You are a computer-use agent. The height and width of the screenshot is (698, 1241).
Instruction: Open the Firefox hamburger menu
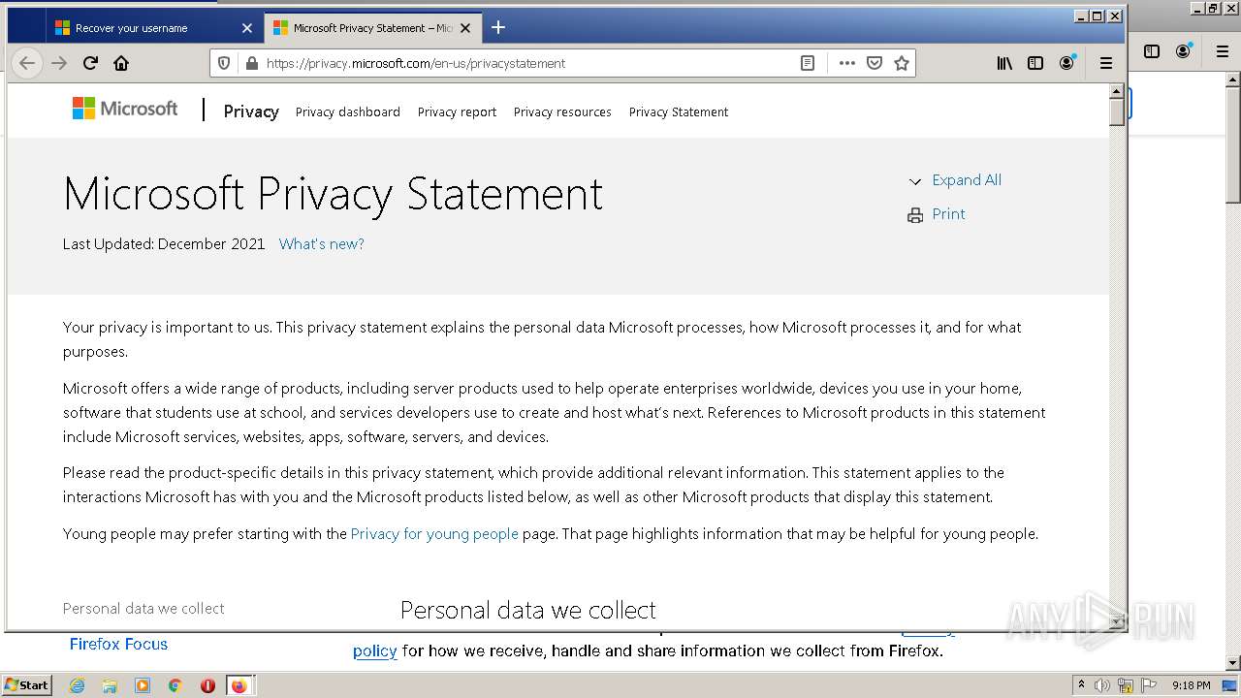click(1105, 63)
